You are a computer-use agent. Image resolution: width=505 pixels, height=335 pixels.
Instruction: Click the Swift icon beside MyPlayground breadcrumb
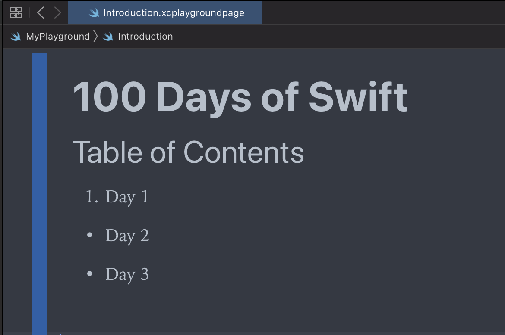tap(16, 37)
